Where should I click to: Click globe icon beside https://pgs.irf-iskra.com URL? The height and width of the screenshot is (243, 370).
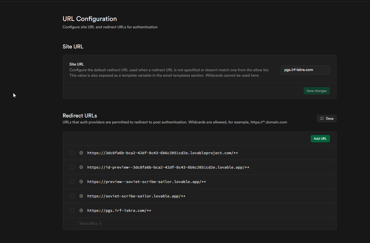coord(81,210)
